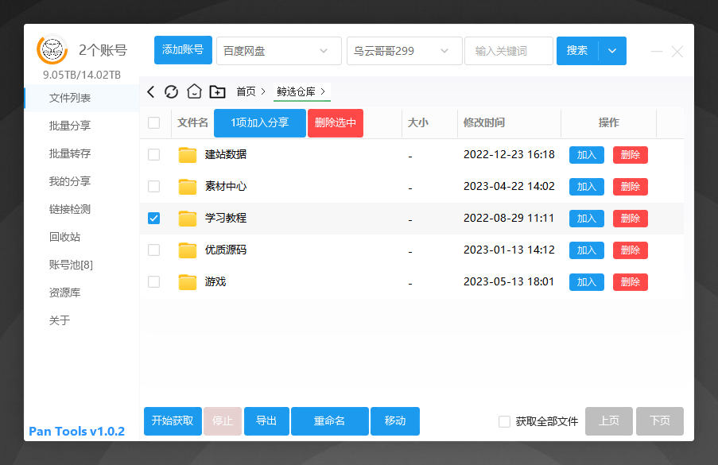718x465 pixels.
Task: Enable 获取全部文件 option
Action: click(x=504, y=421)
